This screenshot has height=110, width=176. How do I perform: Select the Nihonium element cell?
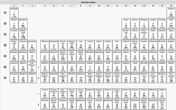point(126,78)
